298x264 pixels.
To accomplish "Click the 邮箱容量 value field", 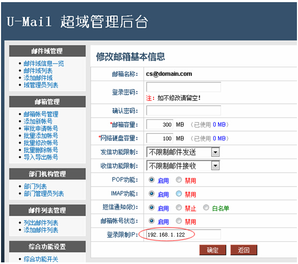I will click(x=159, y=125).
